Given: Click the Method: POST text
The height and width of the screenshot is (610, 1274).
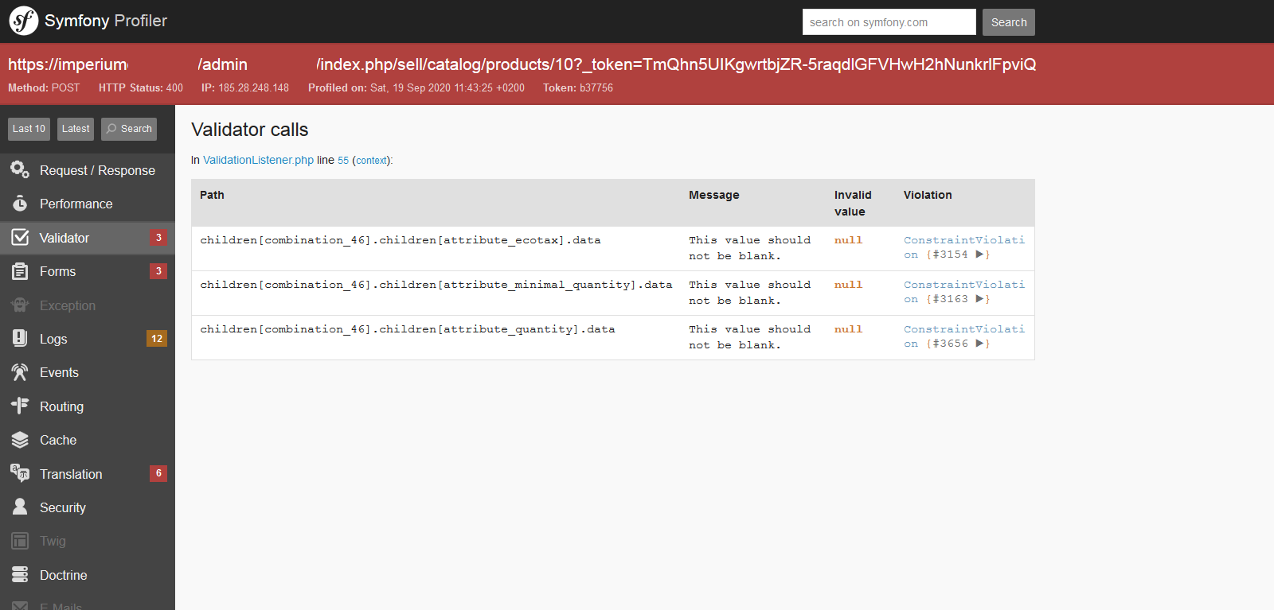Looking at the screenshot, I should (44, 87).
